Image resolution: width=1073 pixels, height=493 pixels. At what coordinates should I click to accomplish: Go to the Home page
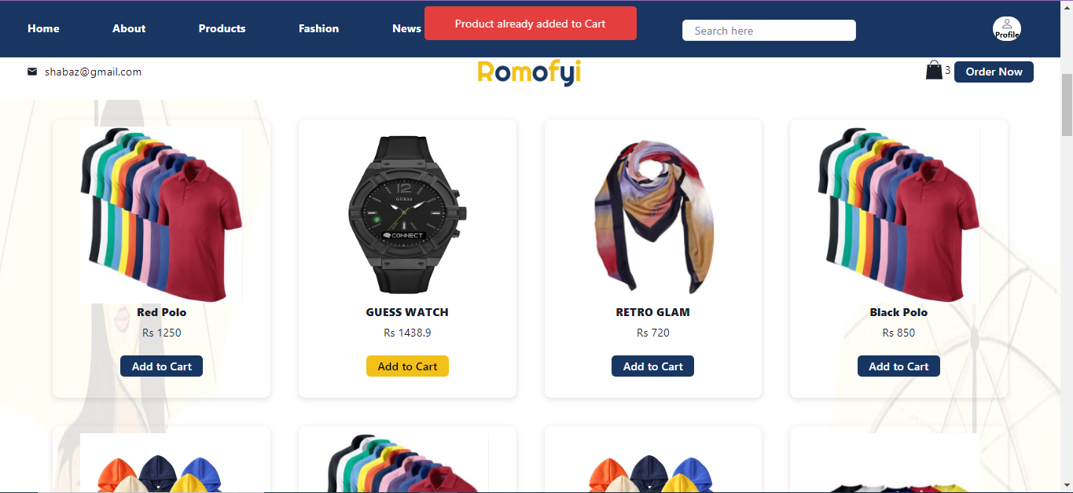[43, 28]
